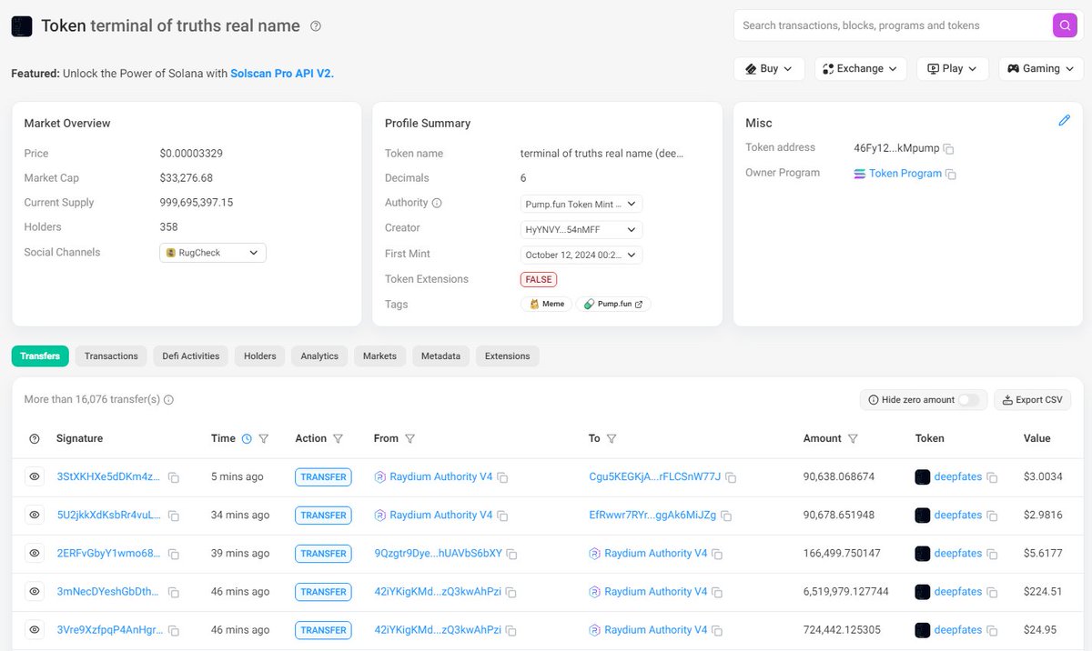Click eye icon for the 34 mins ago transfer
The height and width of the screenshot is (651, 1092).
[35, 515]
